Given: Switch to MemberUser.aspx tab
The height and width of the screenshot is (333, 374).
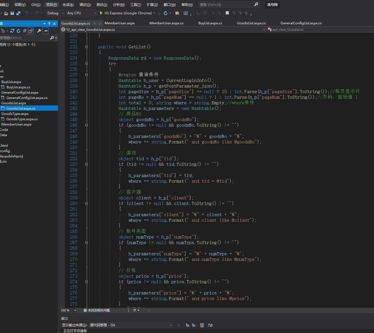Looking at the screenshot, I should click(120, 23).
